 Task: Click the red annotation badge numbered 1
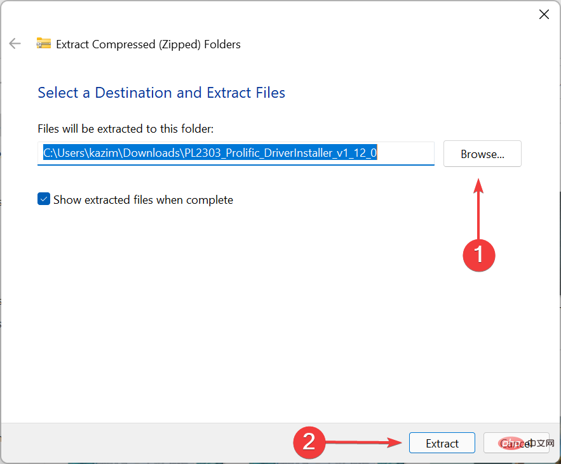(479, 256)
